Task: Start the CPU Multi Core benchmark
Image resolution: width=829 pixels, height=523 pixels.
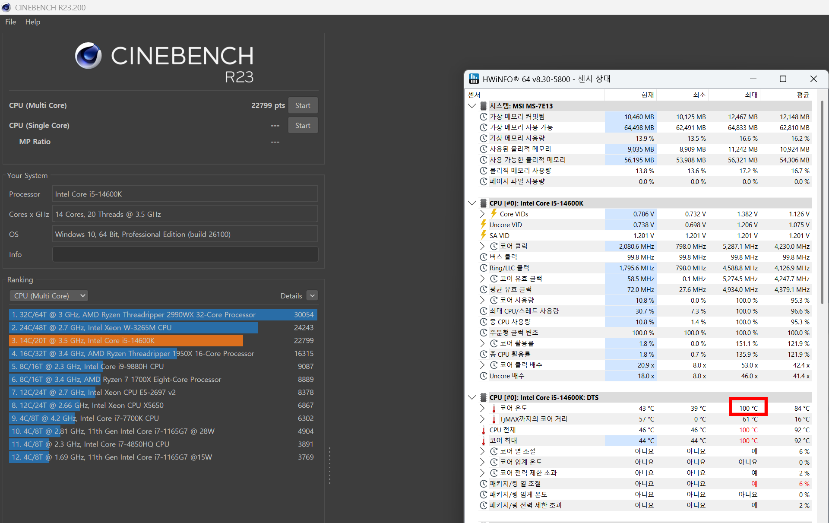Action: point(303,105)
